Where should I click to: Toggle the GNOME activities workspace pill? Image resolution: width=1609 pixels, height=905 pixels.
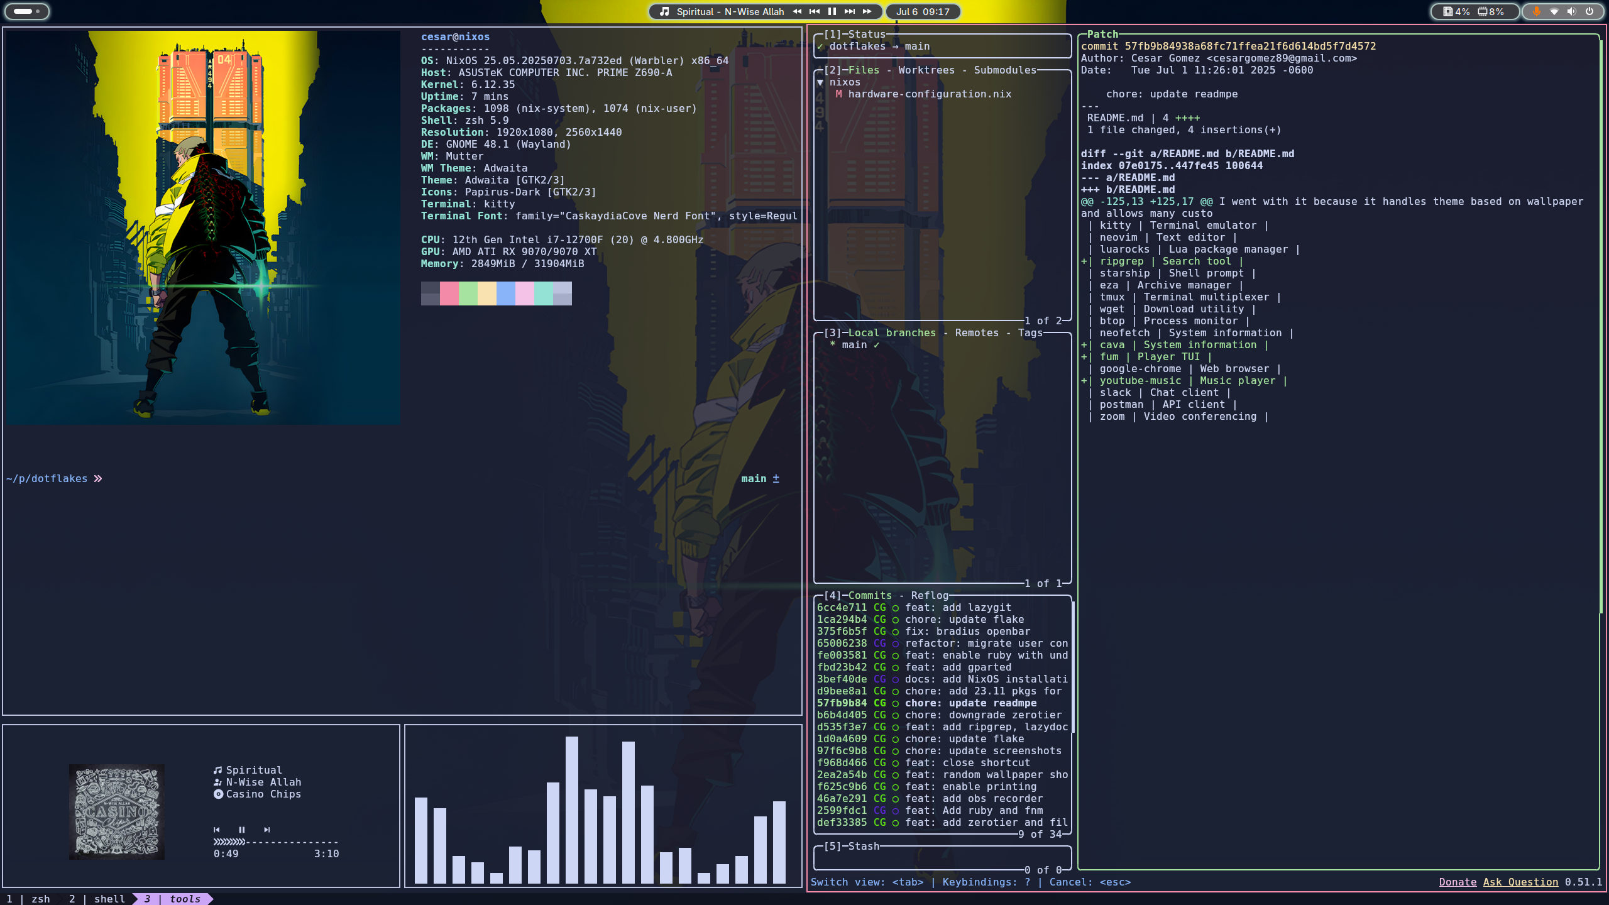pos(26,11)
